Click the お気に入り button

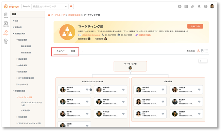coord(195,26)
